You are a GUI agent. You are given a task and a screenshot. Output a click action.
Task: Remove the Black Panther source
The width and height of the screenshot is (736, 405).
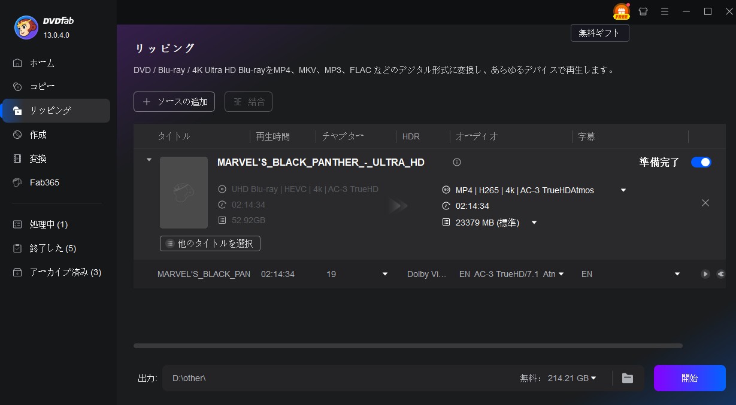[705, 203]
